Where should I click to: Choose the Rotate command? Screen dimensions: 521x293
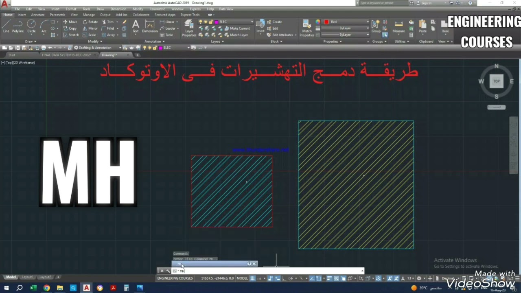tap(90, 22)
